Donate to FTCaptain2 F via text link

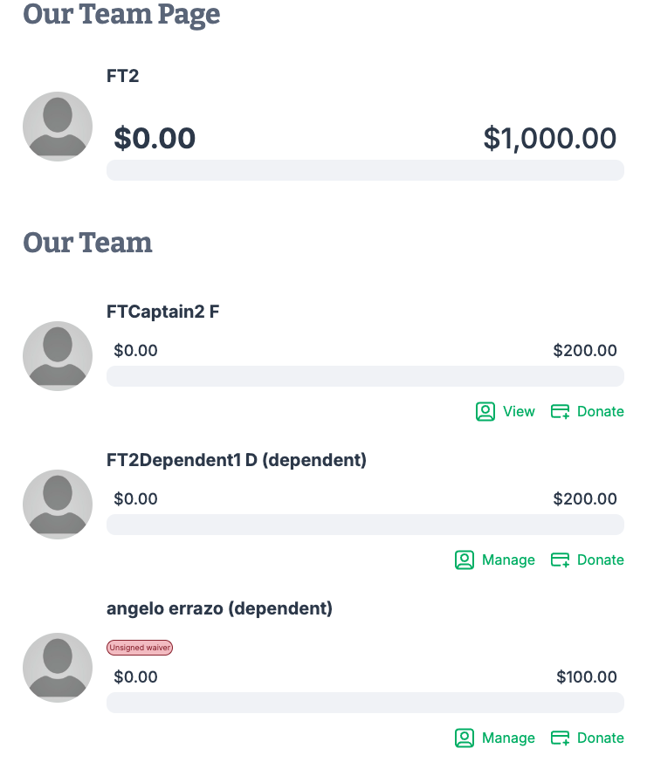pyautogui.click(x=601, y=411)
